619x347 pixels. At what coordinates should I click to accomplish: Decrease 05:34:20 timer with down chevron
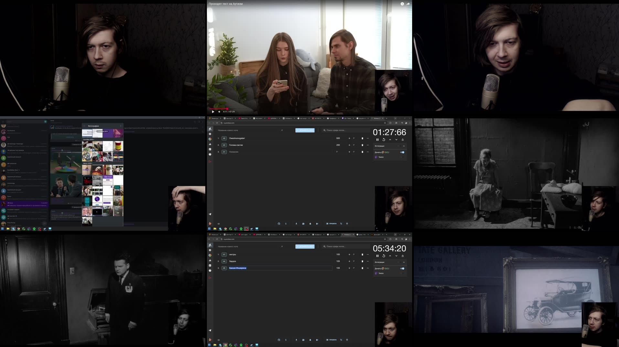click(x=396, y=256)
